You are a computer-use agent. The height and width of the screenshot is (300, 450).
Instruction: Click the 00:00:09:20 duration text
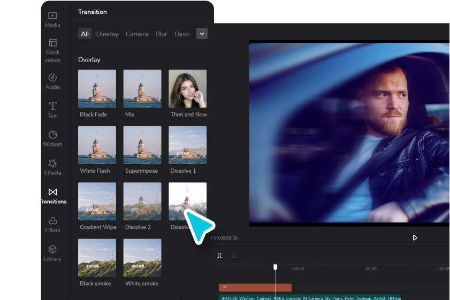click(x=226, y=238)
